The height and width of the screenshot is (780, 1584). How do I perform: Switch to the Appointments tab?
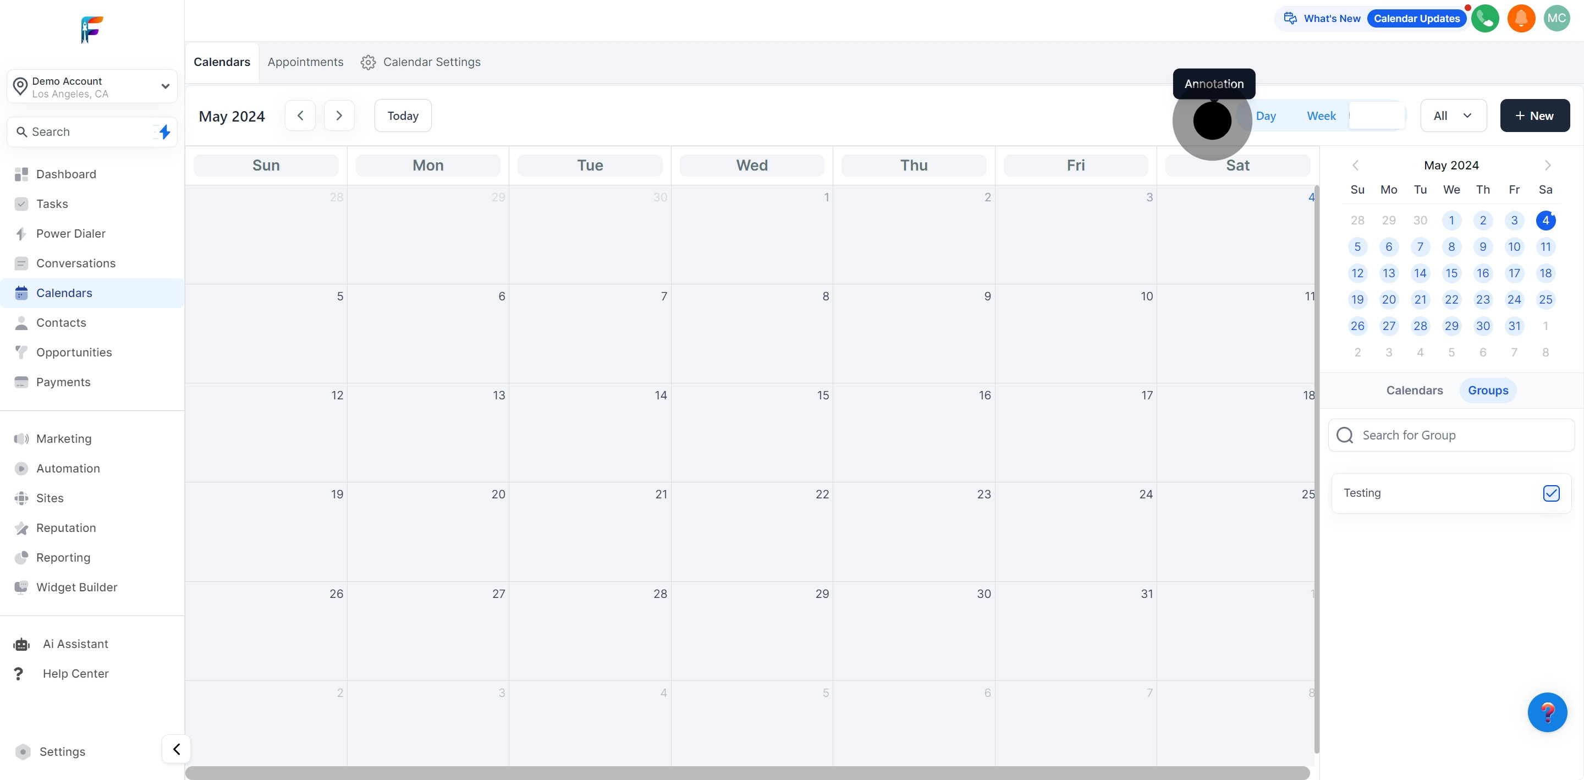pyautogui.click(x=305, y=62)
